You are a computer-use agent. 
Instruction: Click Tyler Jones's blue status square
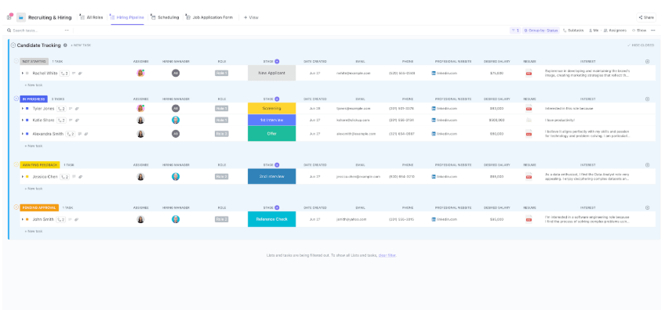[x=27, y=109]
